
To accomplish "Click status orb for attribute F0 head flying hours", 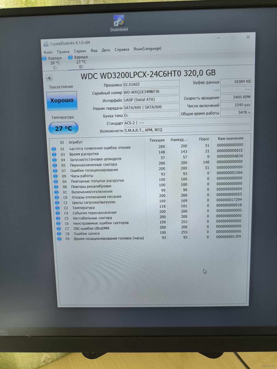I will pyautogui.click(x=59, y=239).
